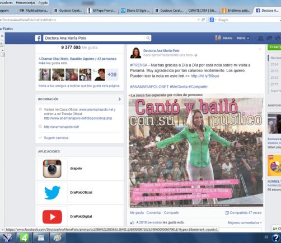
Task: Click the ES language indicator in system tray
Action: point(266,237)
